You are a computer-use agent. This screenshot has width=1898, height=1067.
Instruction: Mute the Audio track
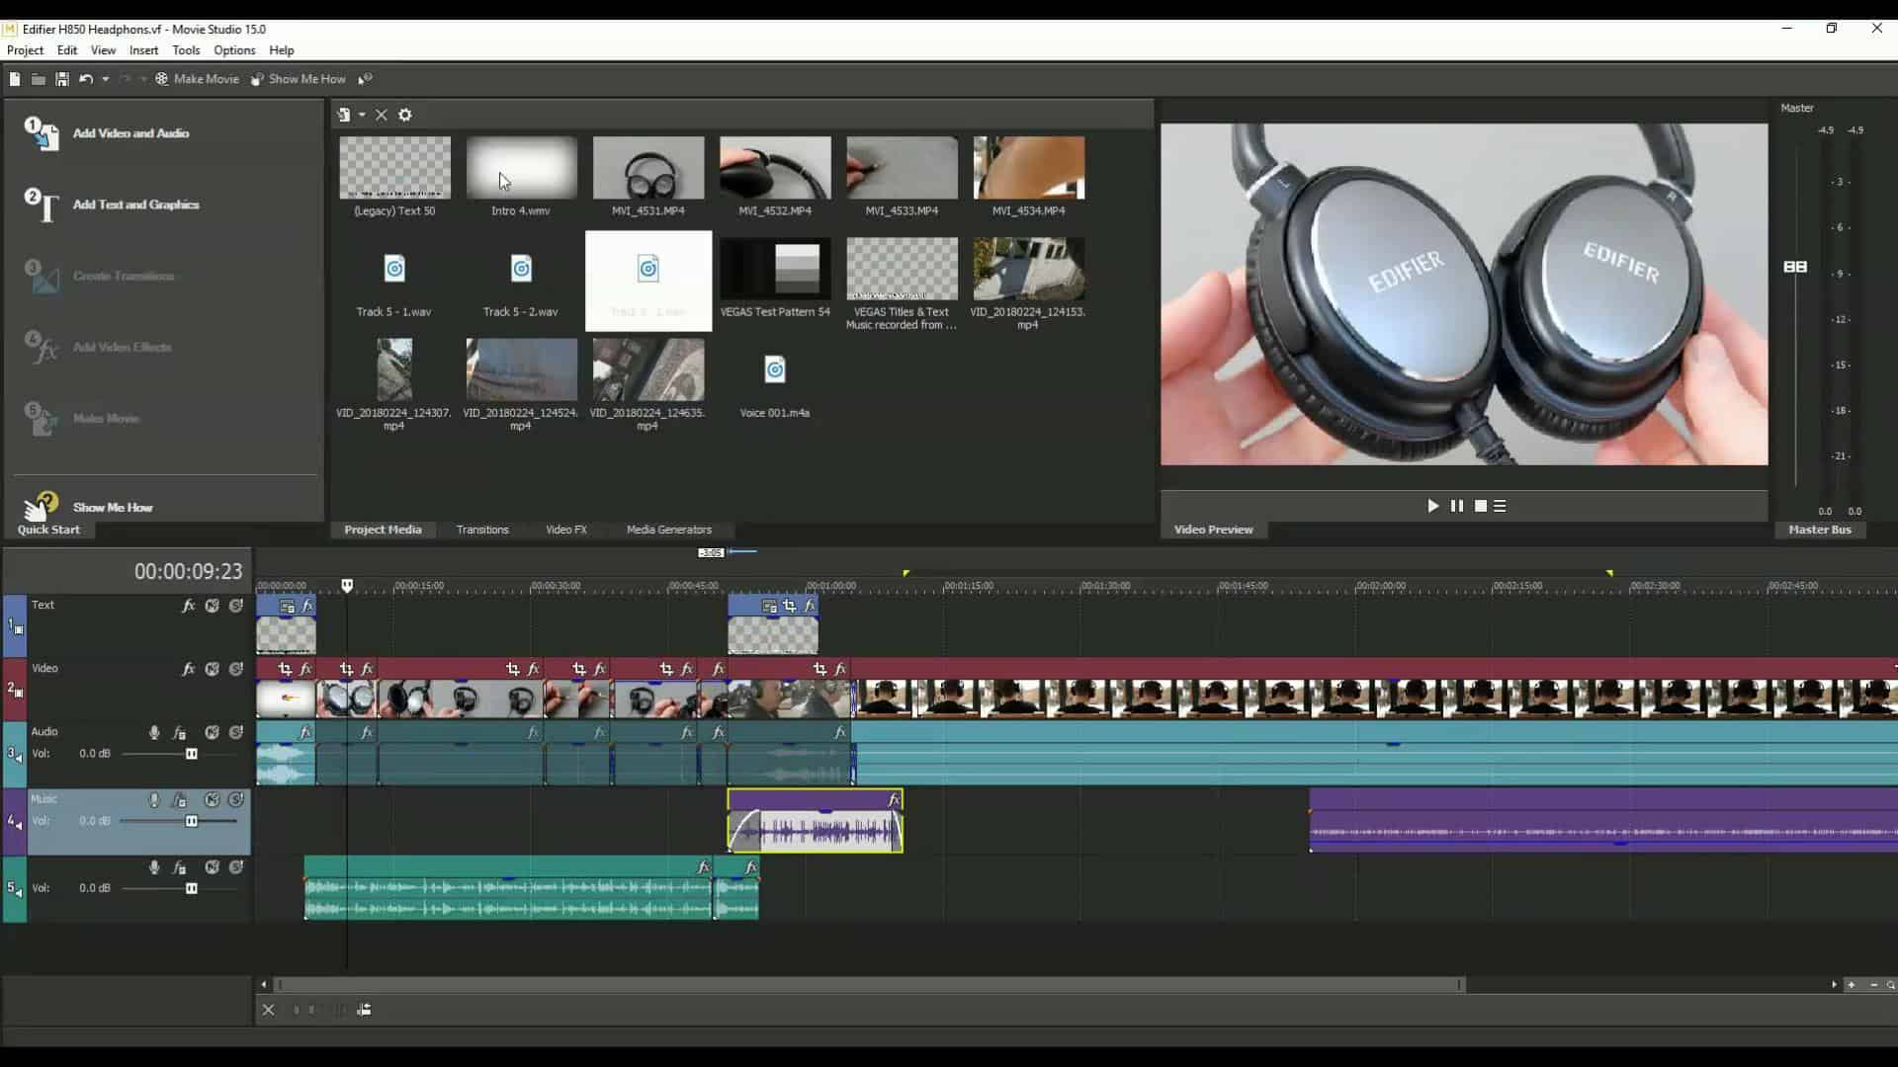[212, 732]
